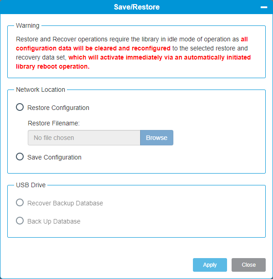Viewport: 273px width, 279px height.
Task: Click the 'Recover Backup Database' label text
Action: pyautogui.click(x=65, y=203)
